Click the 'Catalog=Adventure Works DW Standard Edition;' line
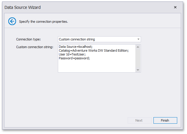This screenshot has width=187, height=134. pos(93,50)
